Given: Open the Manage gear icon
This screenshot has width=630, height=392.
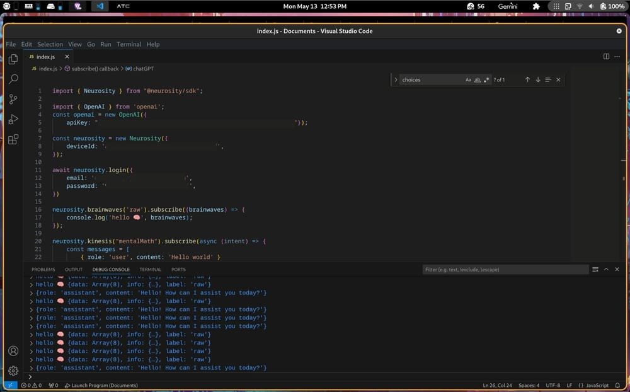Looking at the screenshot, I should click(x=13, y=371).
